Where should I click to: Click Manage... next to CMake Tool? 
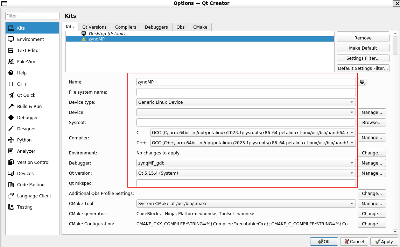coord(372,204)
